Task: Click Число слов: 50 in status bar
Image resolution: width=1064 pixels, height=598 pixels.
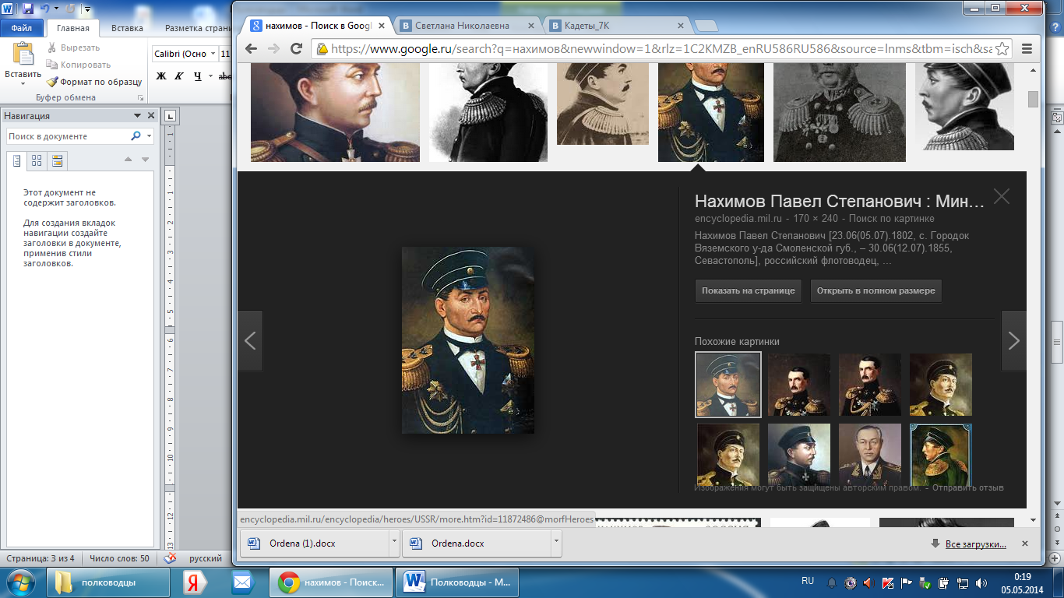Action: click(119, 558)
